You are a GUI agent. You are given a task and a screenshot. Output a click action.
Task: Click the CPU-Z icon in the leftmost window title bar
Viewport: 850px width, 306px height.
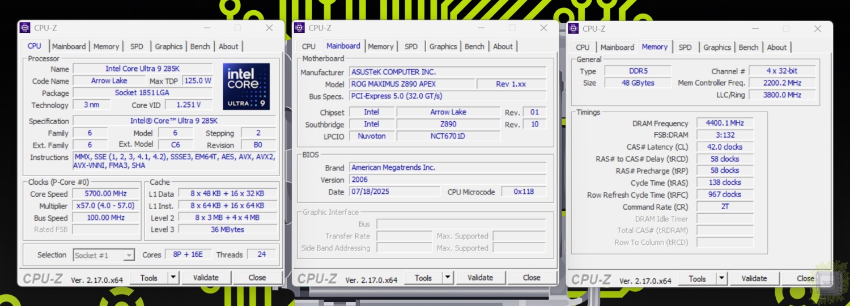tap(25, 28)
